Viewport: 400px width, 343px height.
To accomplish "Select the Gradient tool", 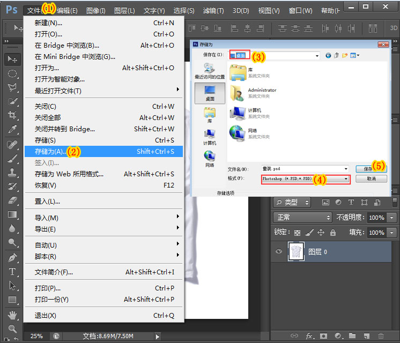I will 12,214.
